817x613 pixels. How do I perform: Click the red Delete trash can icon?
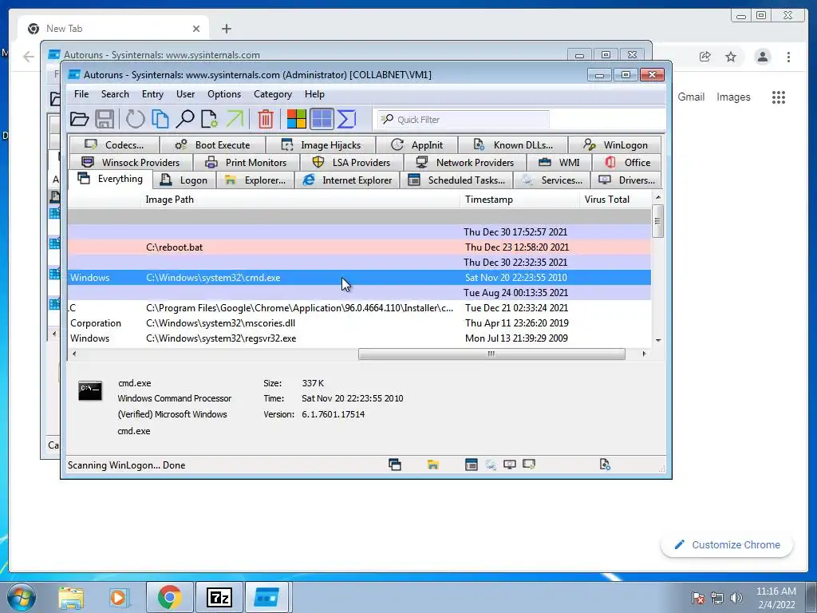[265, 120]
